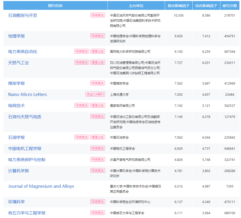
Task: Open the 电网技术 journal link
Action: [17, 106]
